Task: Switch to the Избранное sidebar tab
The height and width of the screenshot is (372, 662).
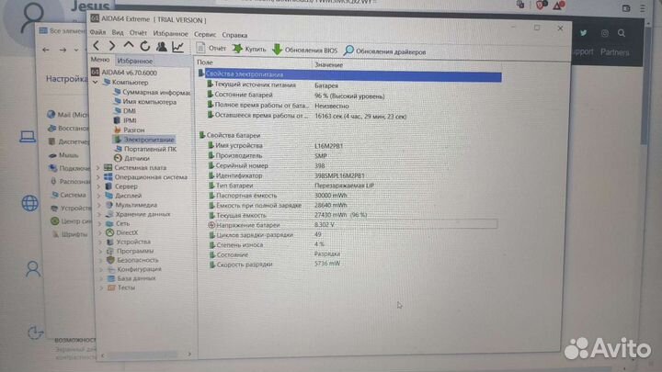Action: (x=134, y=61)
